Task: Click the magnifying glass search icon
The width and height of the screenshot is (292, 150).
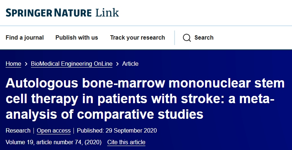Action: (187, 38)
